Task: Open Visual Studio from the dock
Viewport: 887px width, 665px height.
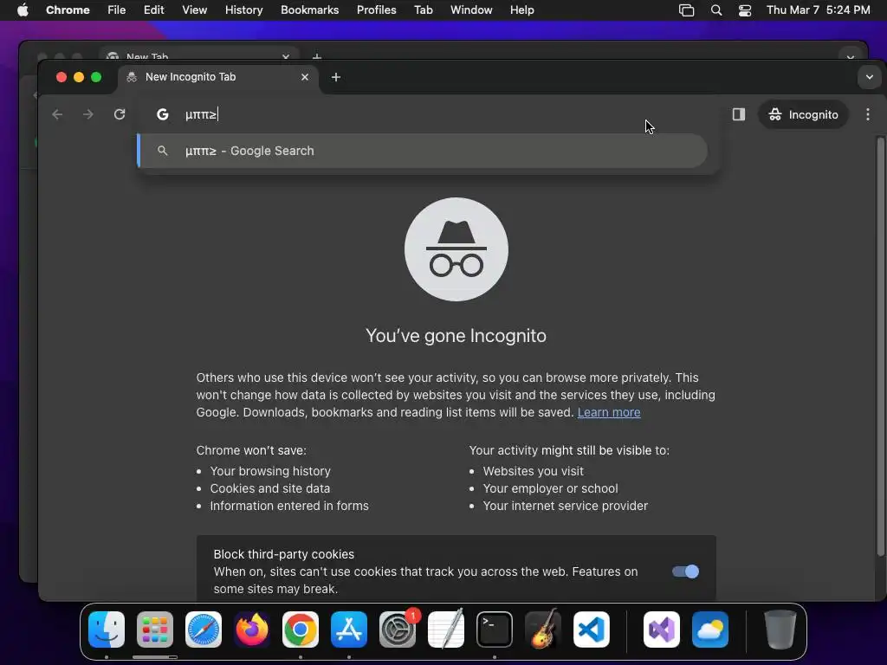Action: coord(662,629)
